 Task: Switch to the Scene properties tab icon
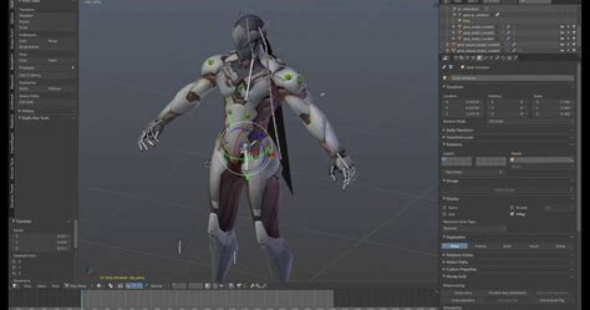coord(467,58)
